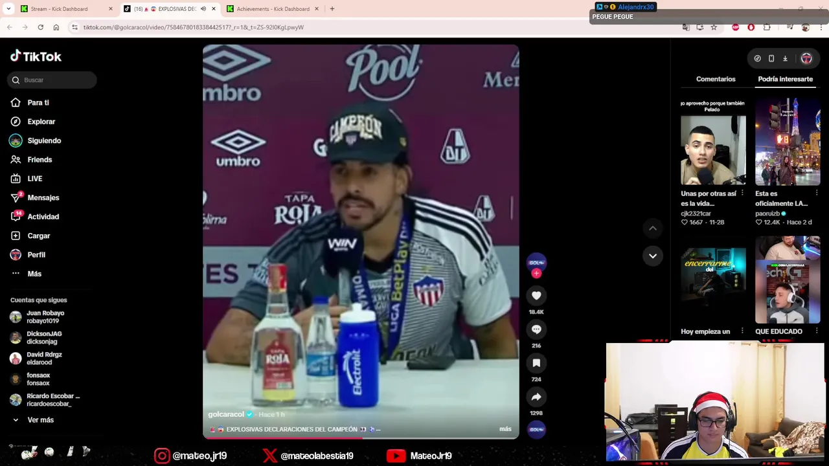Image resolution: width=829 pixels, height=466 pixels.
Task: Switch to Comentarios tab
Action: pyautogui.click(x=716, y=79)
